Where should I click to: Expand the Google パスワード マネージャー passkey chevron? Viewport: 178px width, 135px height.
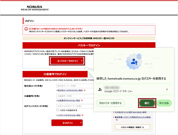point(167,89)
